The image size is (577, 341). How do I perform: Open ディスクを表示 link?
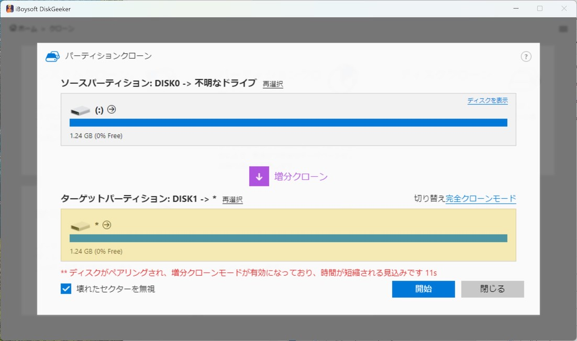487,100
